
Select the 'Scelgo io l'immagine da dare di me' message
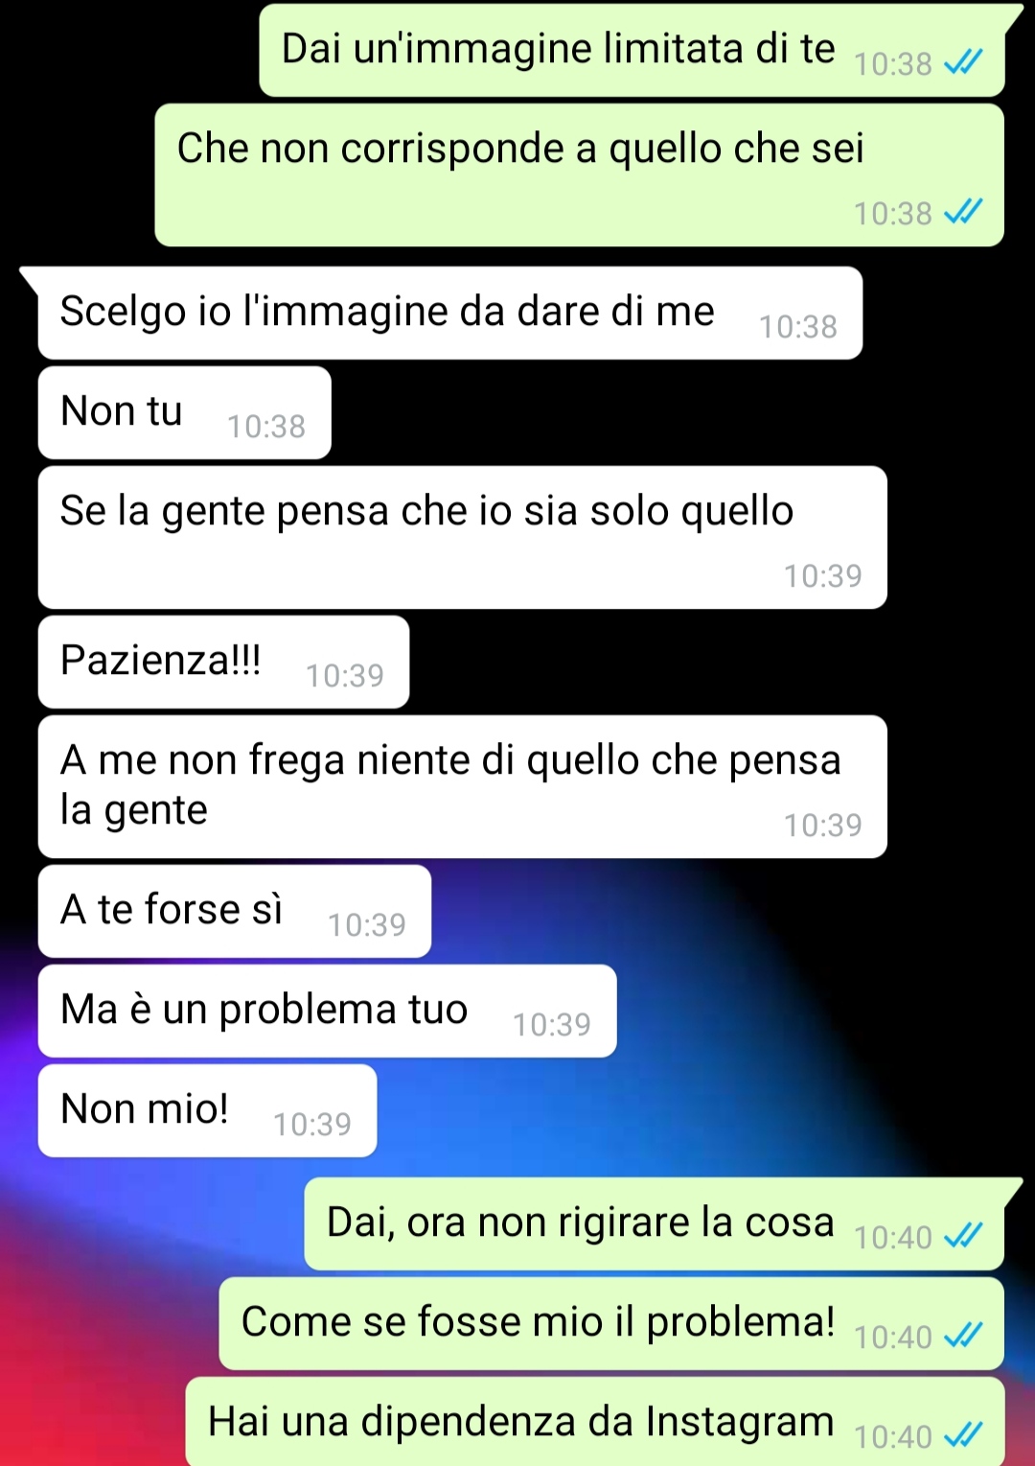(x=450, y=314)
